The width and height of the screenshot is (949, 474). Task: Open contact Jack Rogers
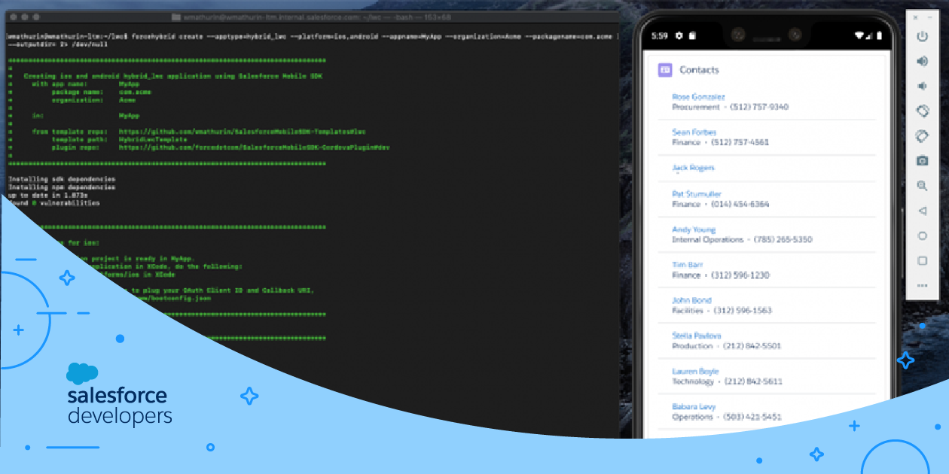click(x=693, y=168)
